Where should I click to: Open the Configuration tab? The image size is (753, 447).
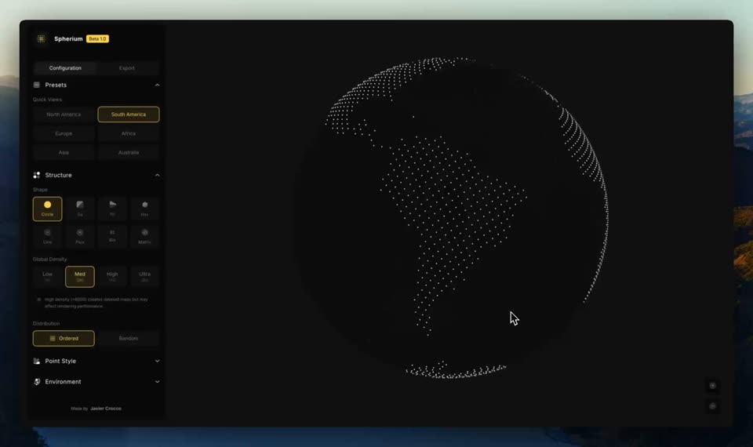click(x=65, y=68)
